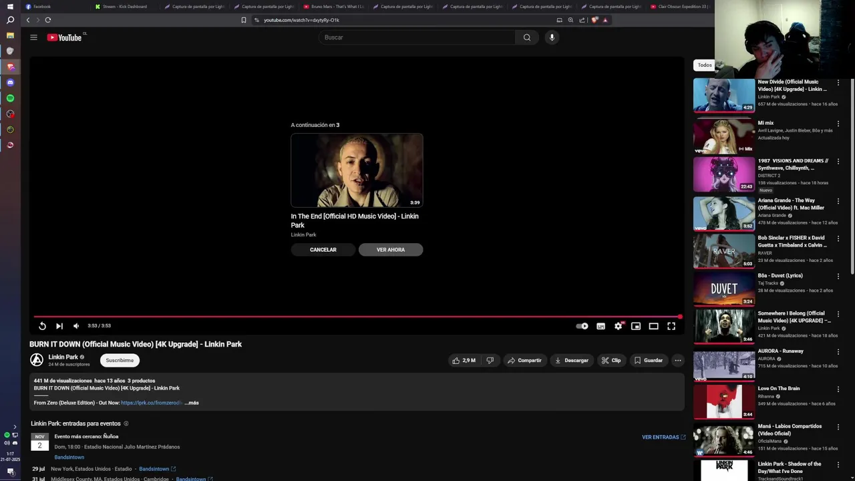Open Bandsintown link for Ñuñoa event
The image size is (855, 481).
click(69, 458)
